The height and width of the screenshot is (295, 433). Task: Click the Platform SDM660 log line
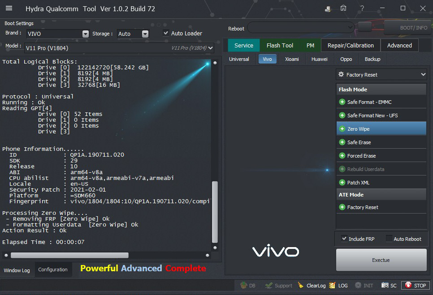[52, 196]
